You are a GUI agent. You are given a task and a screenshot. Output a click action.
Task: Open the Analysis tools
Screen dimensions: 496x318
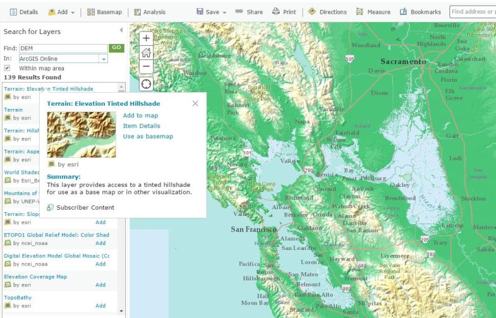150,12
